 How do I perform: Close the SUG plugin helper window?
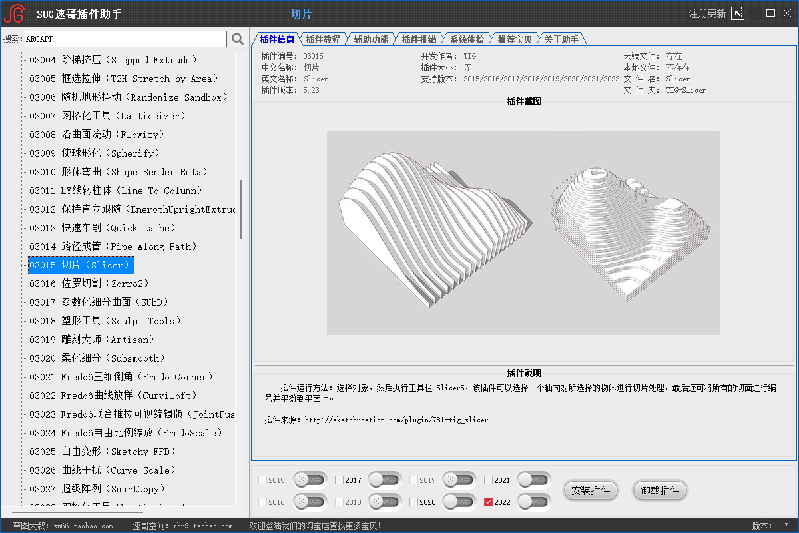pos(787,13)
